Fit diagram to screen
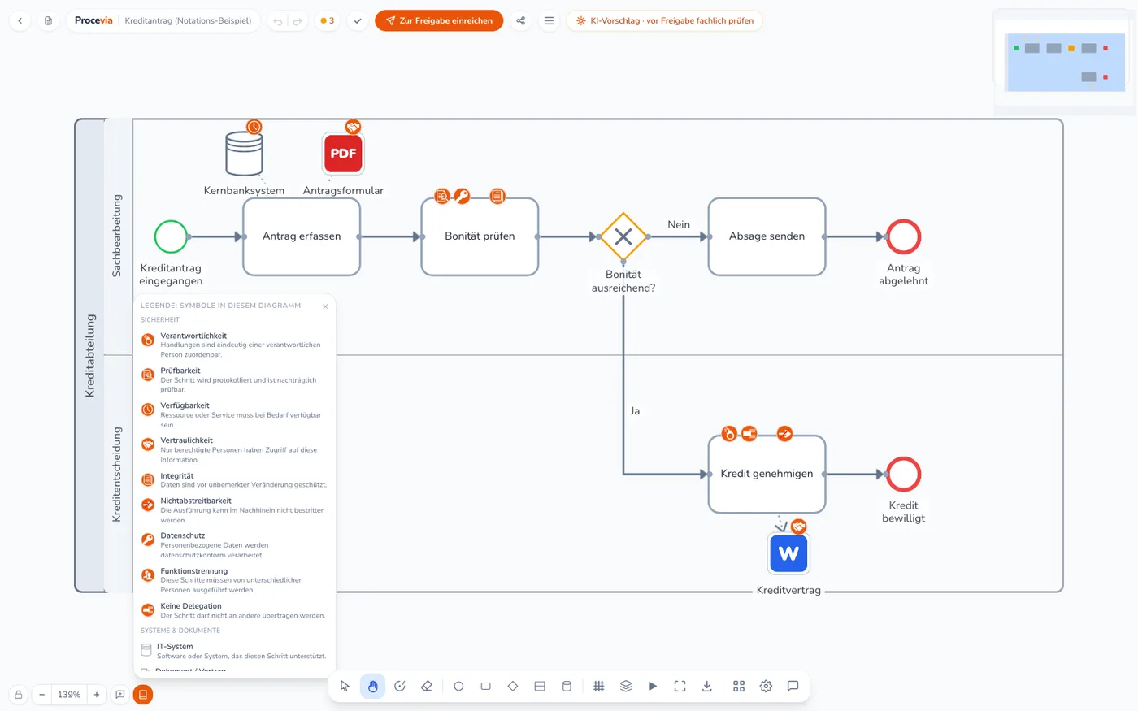Image resolution: width=1138 pixels, height=711 pixels. click(x=680, y=687)
